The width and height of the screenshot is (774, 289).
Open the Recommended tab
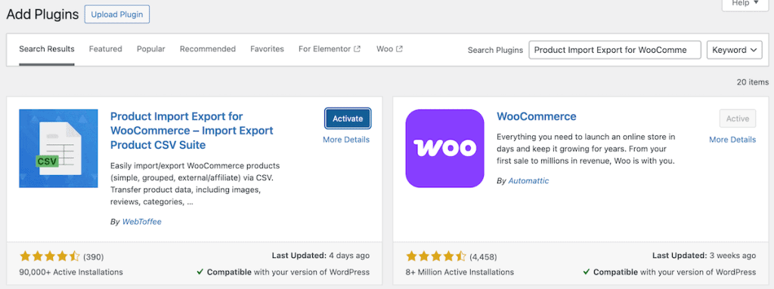coord(208,49)
